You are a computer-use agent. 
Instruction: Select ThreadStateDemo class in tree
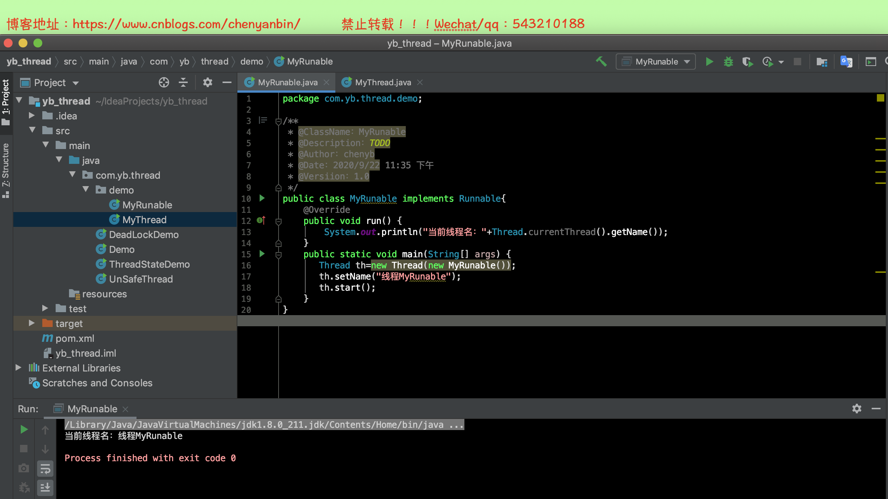149,264
